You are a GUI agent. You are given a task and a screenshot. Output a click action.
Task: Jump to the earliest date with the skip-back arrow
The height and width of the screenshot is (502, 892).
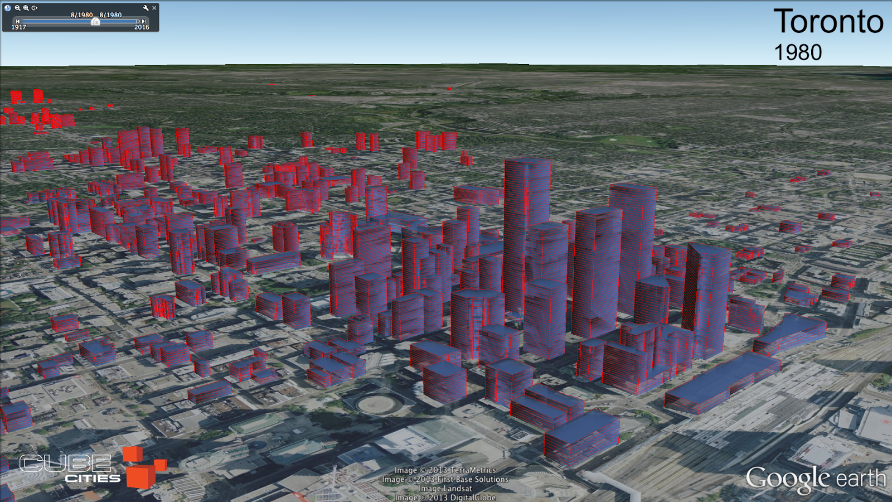[x=18, y=21]
